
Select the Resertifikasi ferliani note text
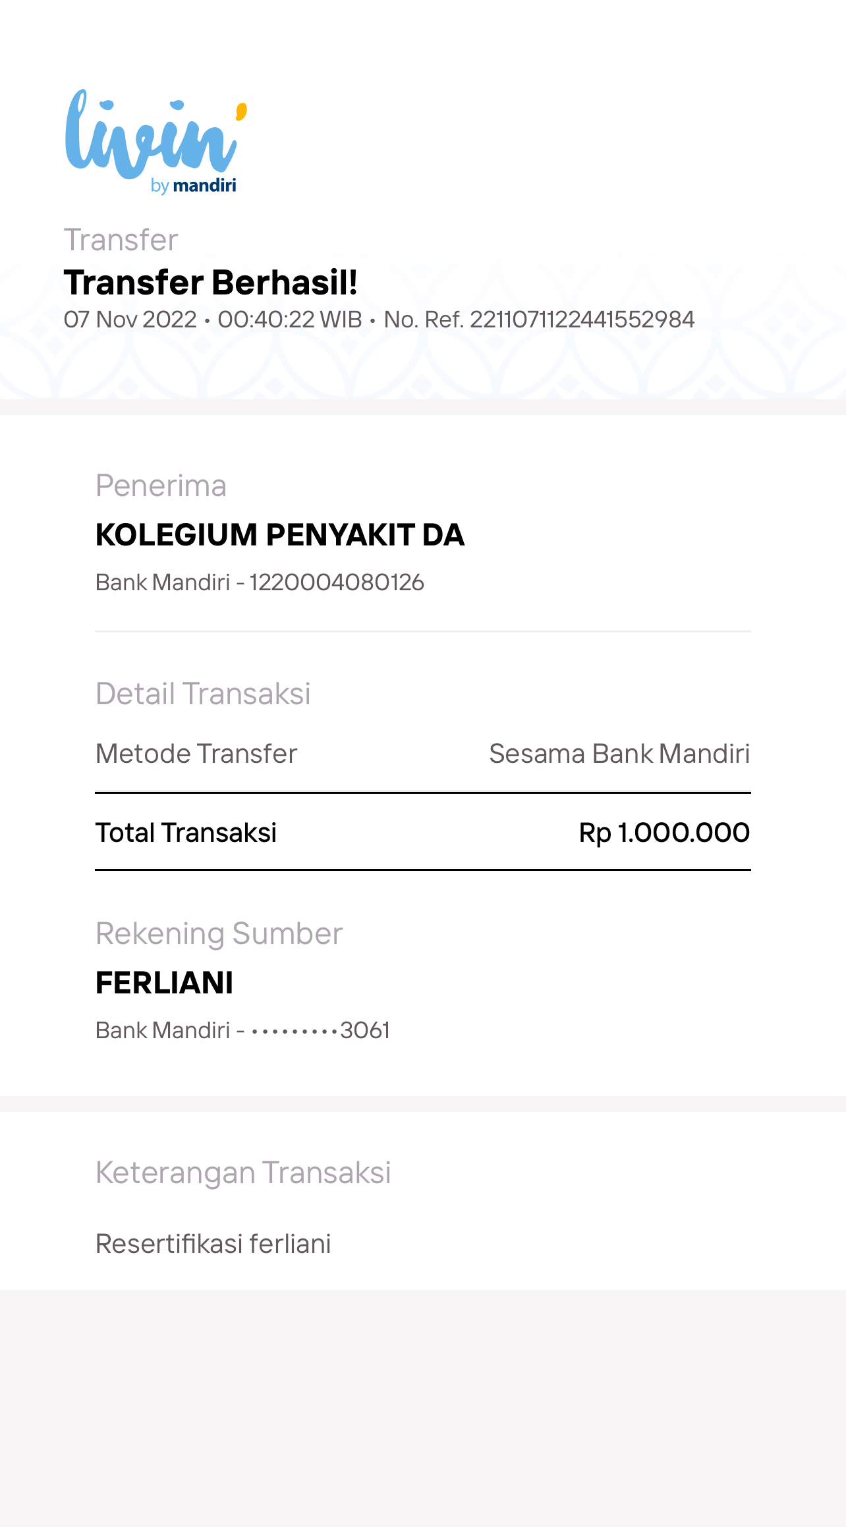213,1244
